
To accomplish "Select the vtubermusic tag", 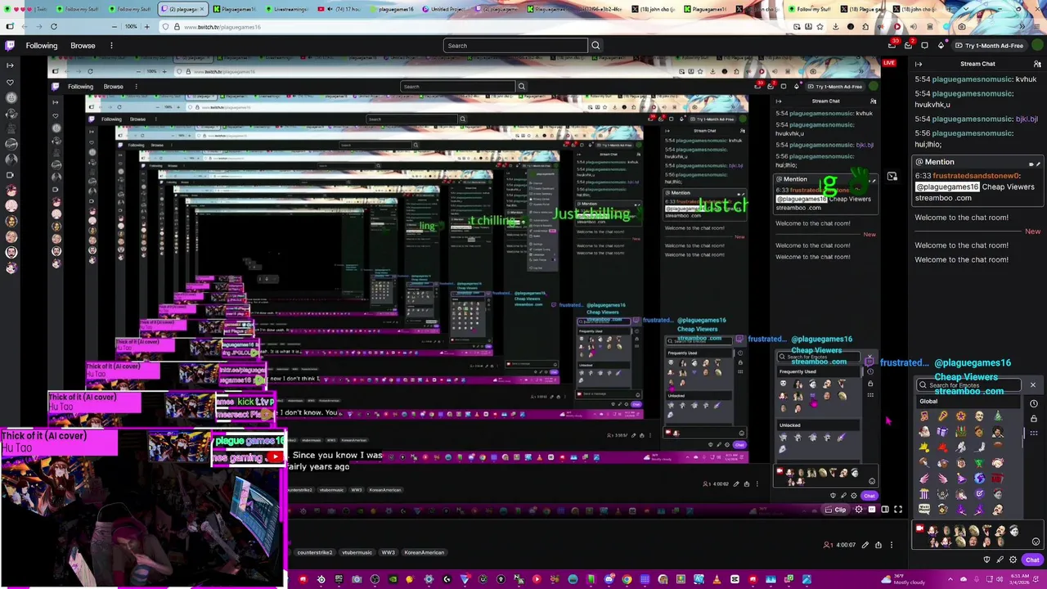I will (357, 552).
